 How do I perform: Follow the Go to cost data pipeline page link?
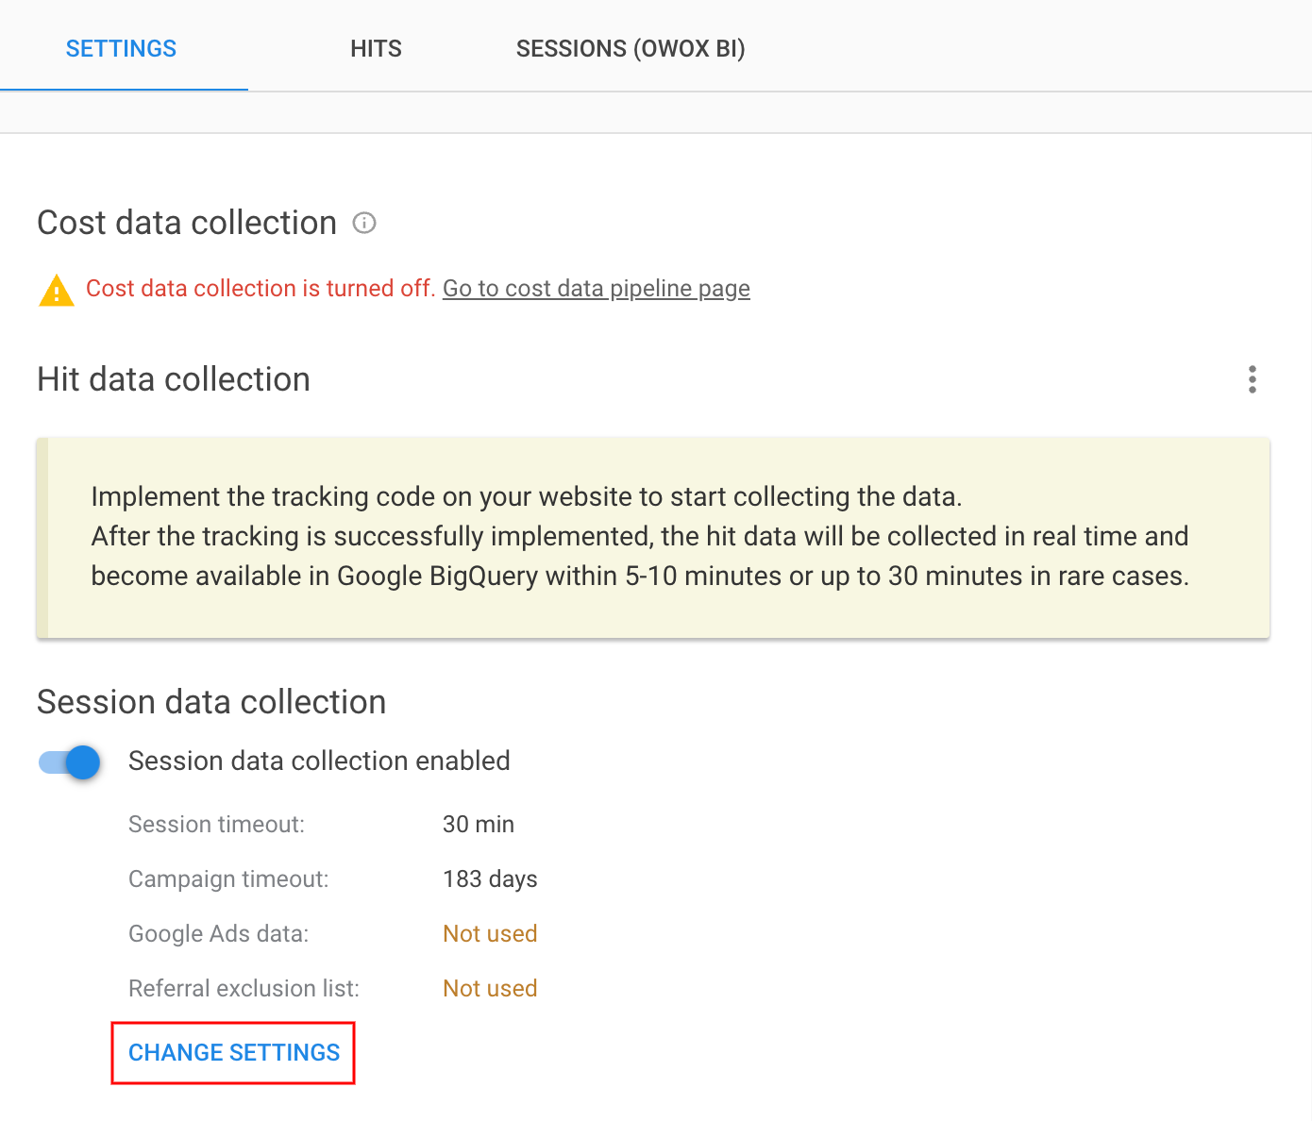point(597,289)
